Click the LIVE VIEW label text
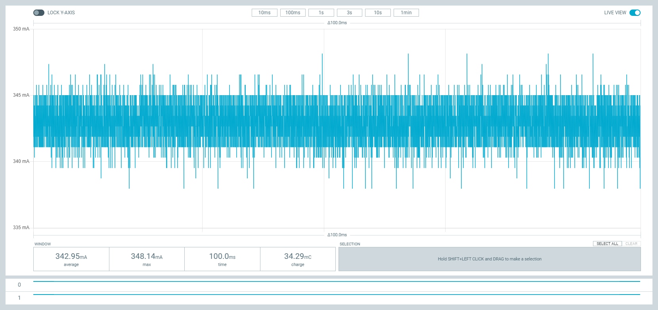 [x=615, y=13]
